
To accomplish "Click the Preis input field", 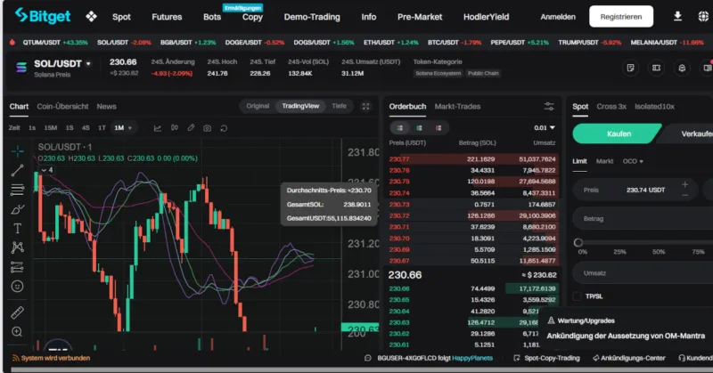I will pyautogui.click(x=636, y=190).
